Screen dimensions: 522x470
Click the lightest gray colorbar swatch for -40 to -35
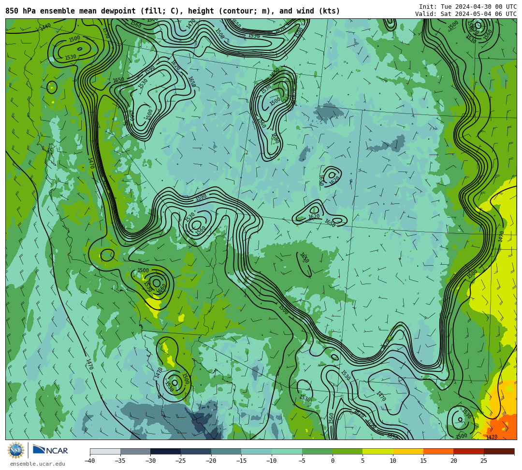pyautogui.click(x=105, y=451)
